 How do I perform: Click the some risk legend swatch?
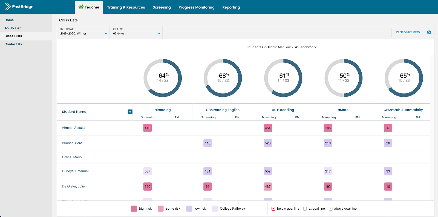coord(161,209)
